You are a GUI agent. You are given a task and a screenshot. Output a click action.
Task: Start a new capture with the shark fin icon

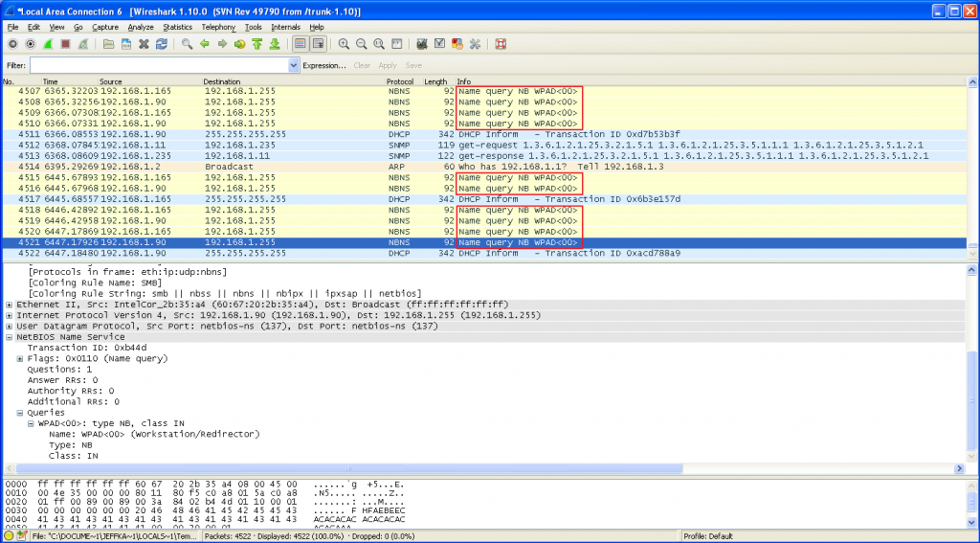pos(47,44)
